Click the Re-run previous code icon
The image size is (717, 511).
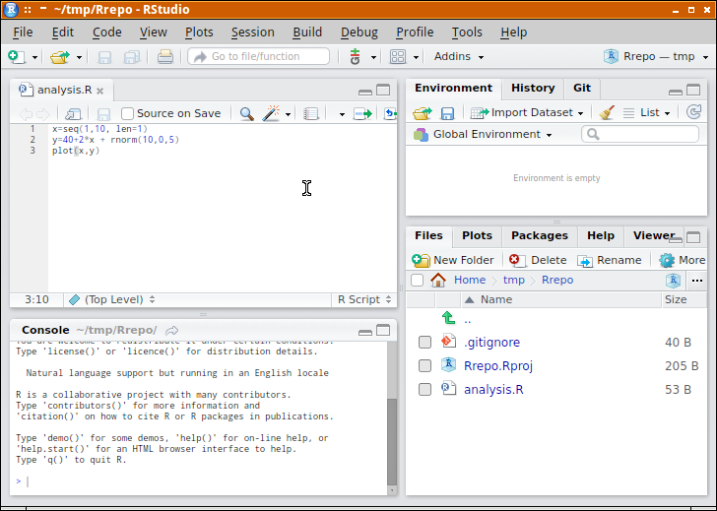coord(390,114)
